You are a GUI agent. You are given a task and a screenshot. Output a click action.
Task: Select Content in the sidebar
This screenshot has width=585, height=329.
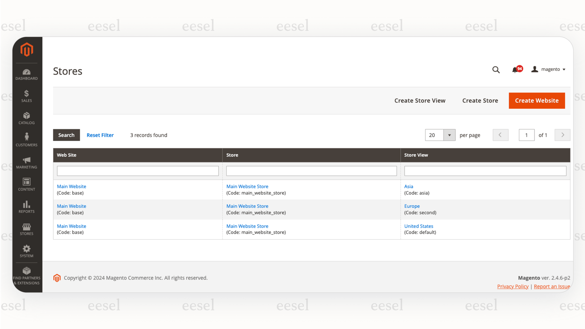pos(26,184)
